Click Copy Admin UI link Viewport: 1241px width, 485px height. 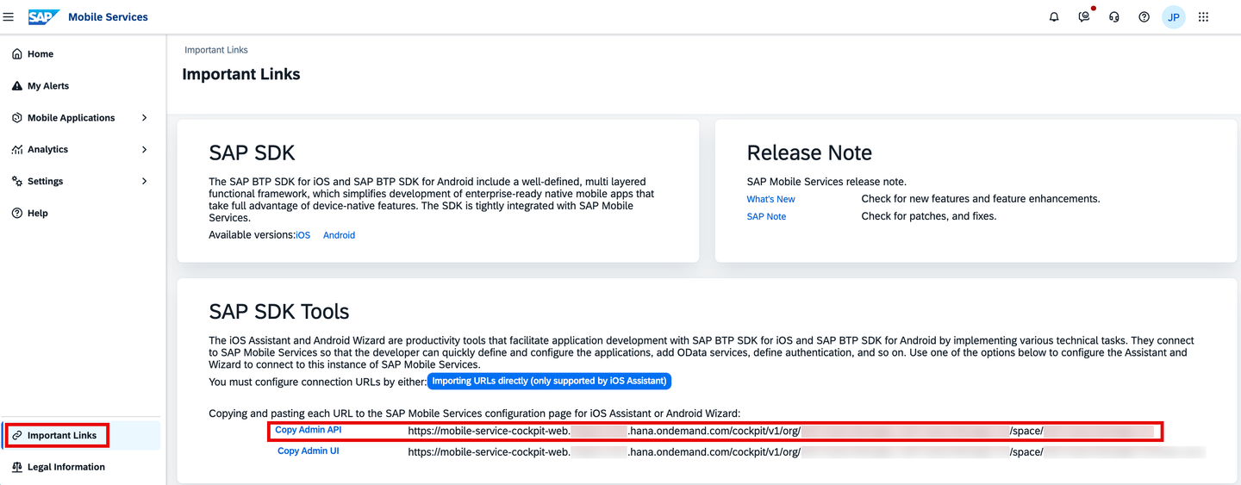tap(309, 451)
